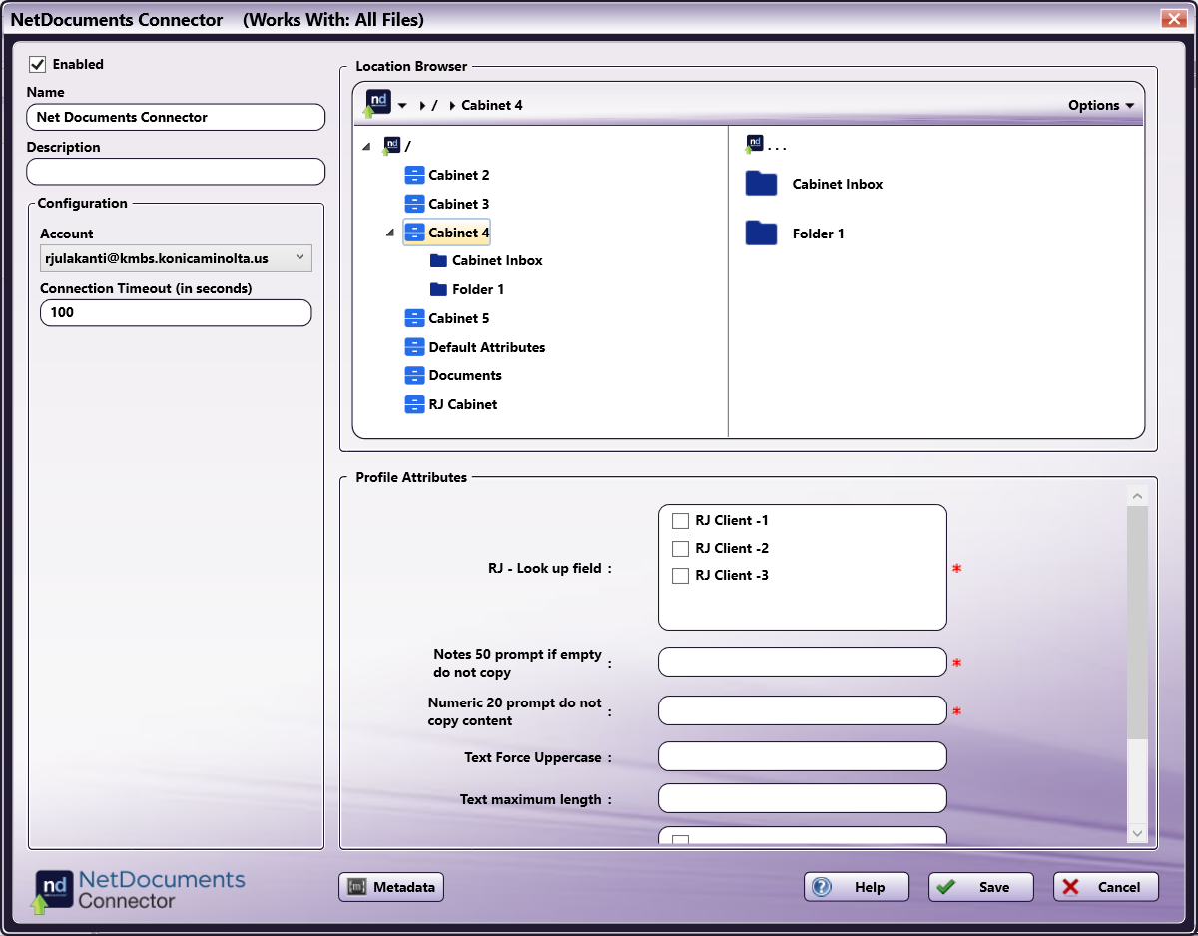
Task: Select the Folder 1 folder icon in the tree
Action: point(438,289)
